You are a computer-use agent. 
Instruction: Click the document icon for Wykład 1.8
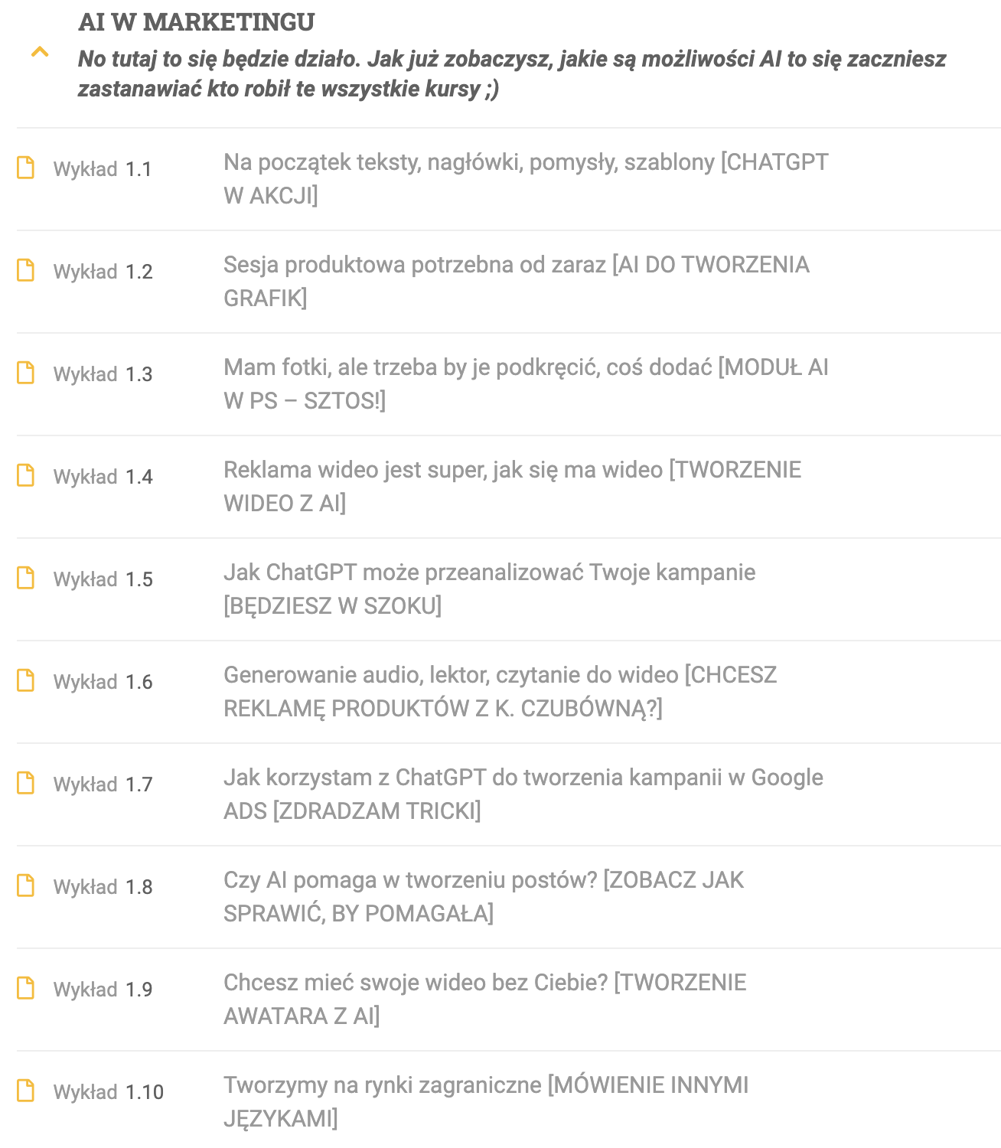(26, 885)
